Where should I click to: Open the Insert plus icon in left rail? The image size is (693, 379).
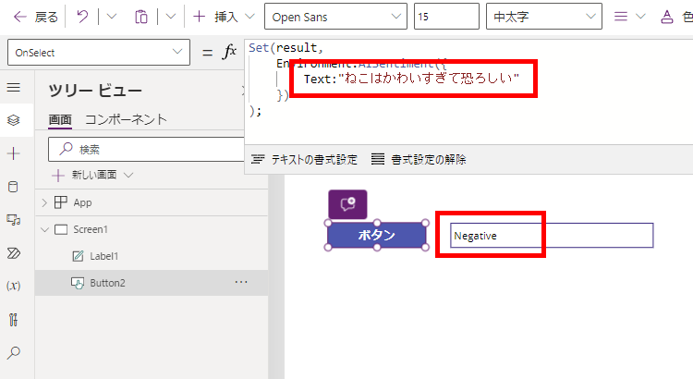[13, 153]
